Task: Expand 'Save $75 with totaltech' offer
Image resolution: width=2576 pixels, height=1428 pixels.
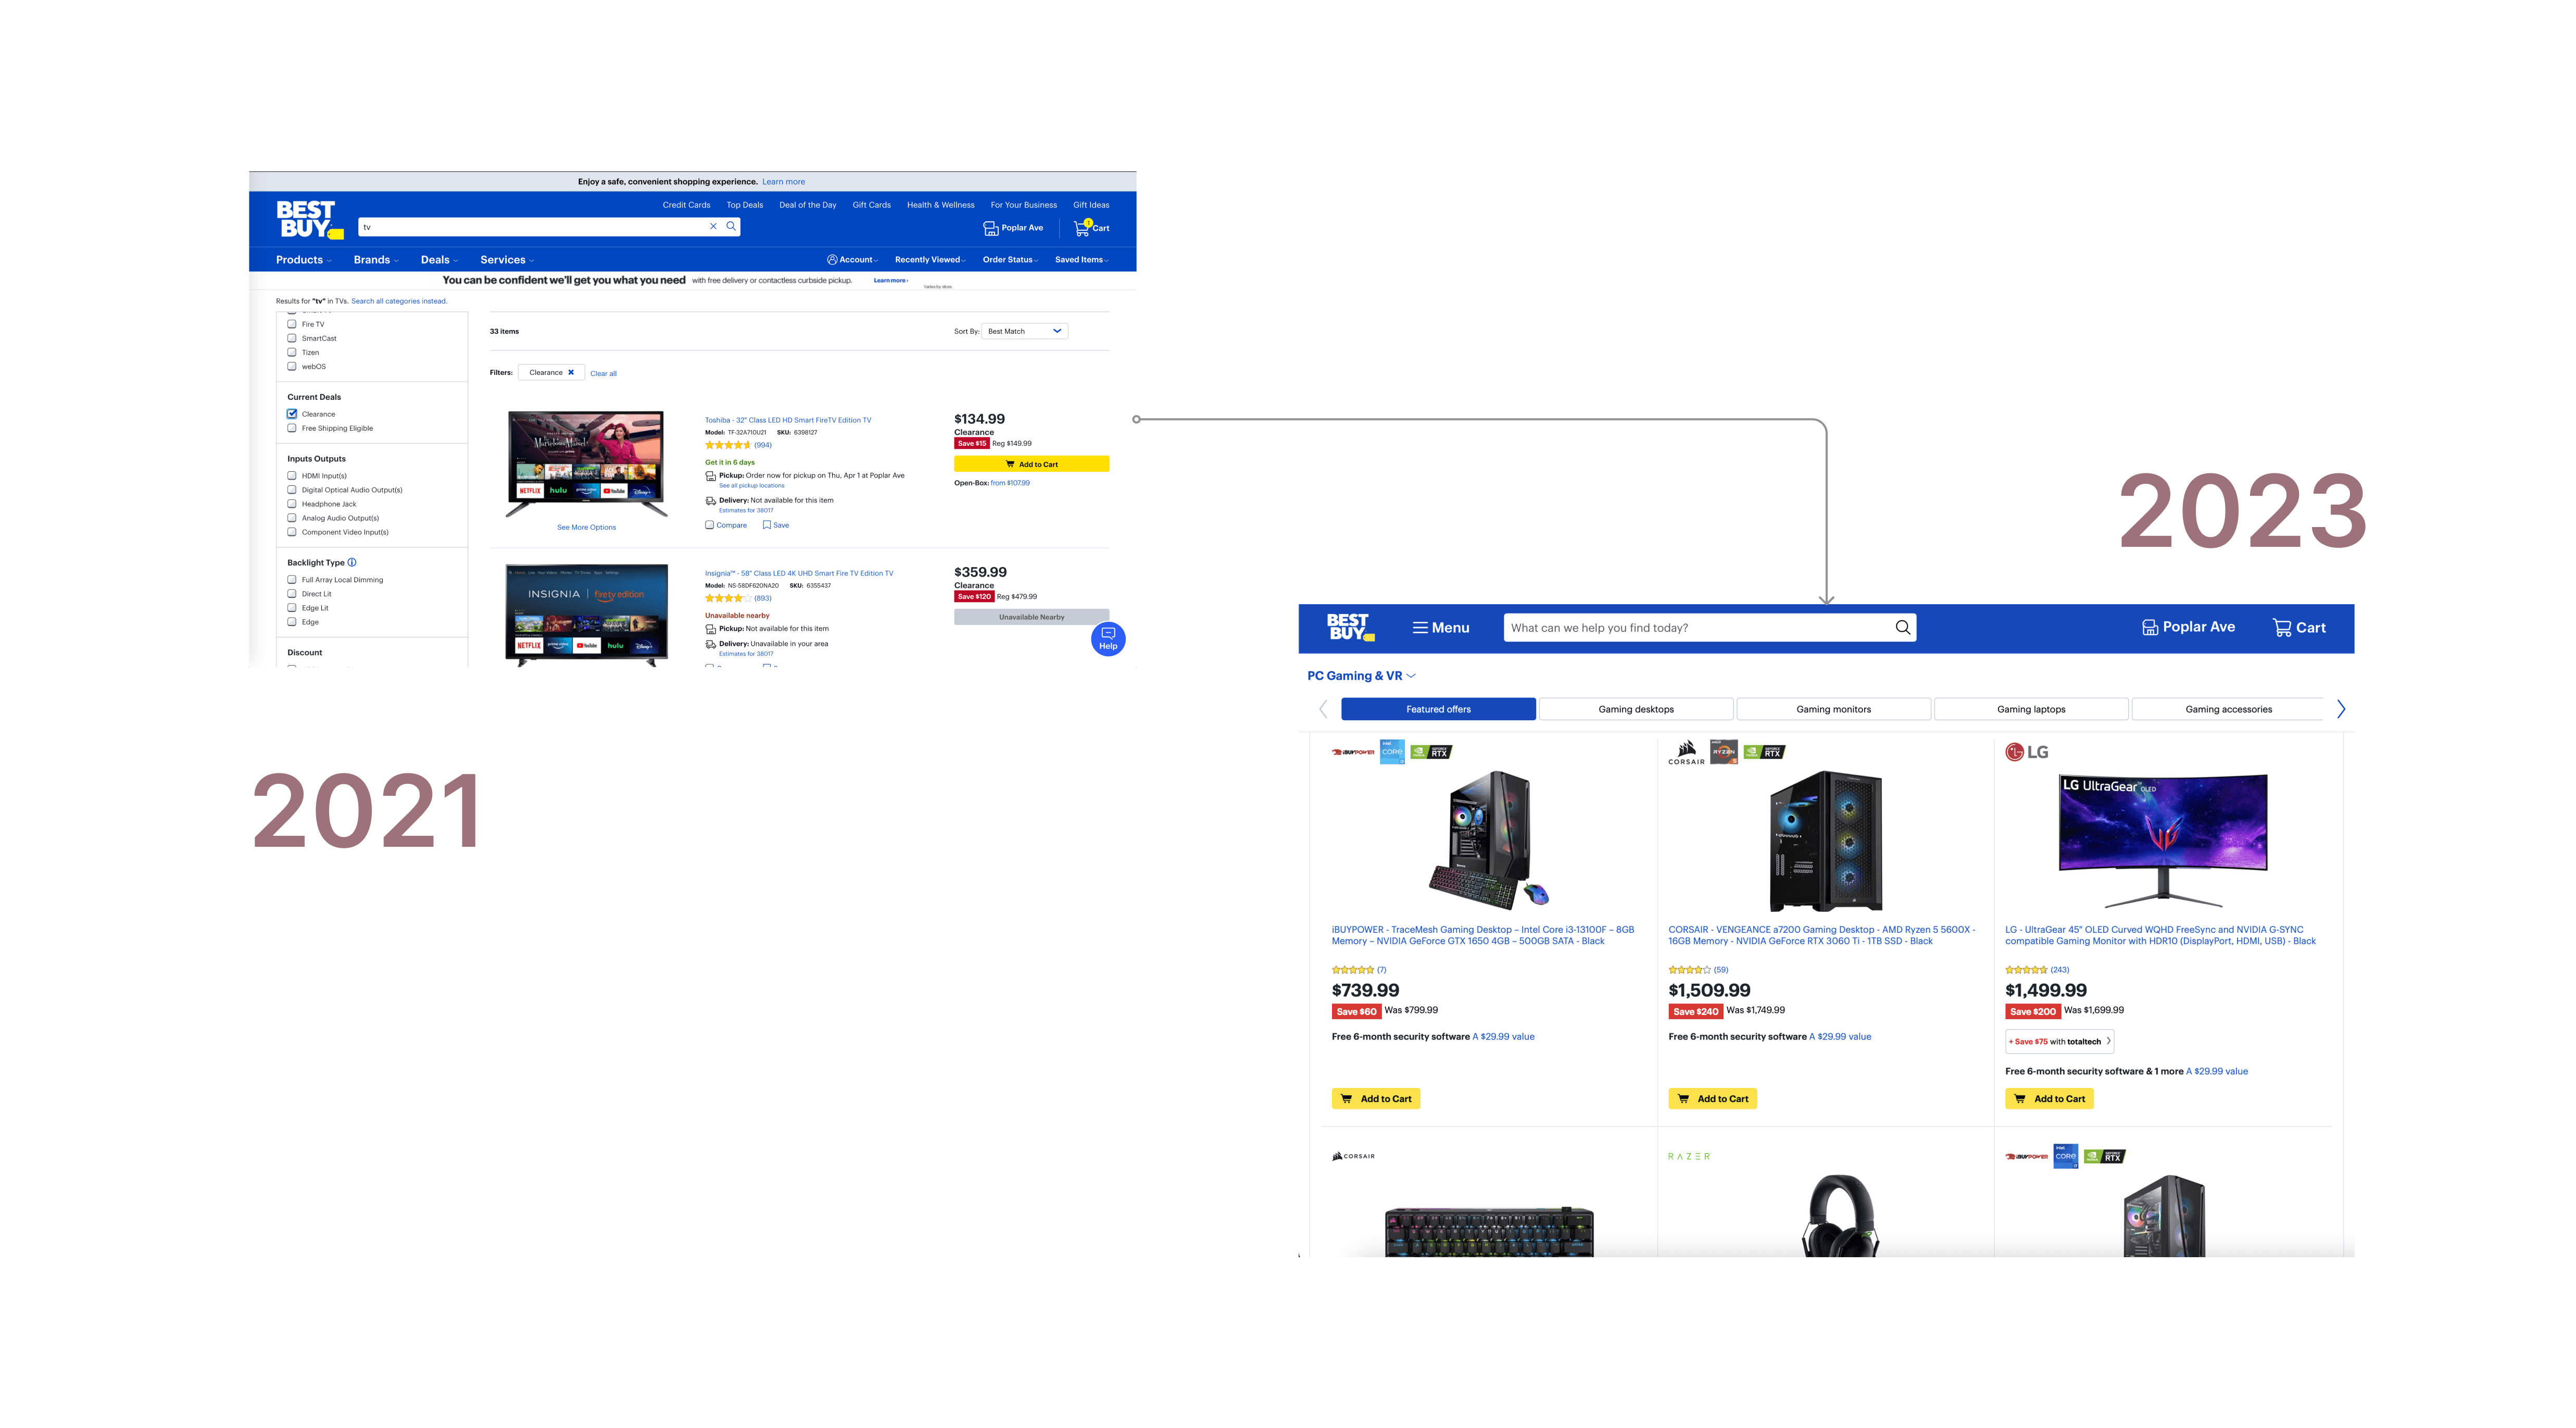Action: tap(2060, 1042)
